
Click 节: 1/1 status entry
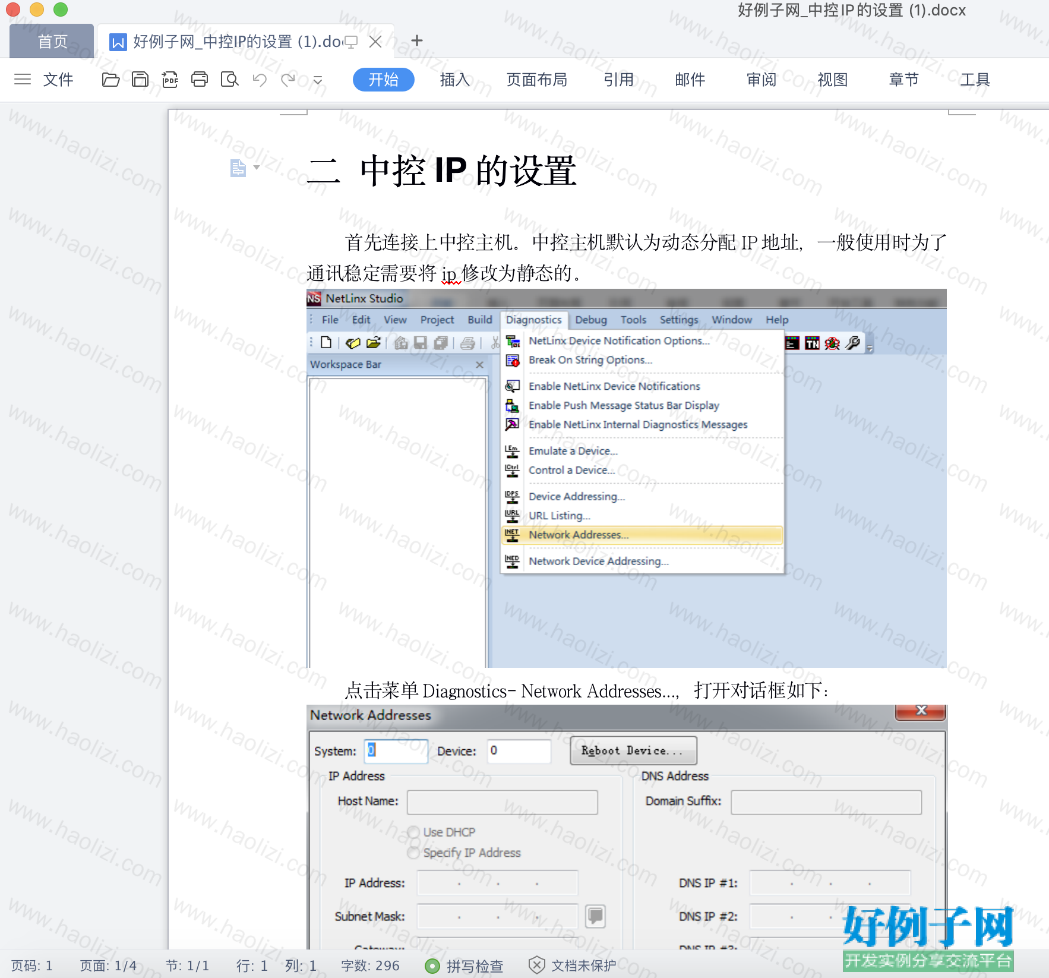pyautogui.click(x=187, y=966)
